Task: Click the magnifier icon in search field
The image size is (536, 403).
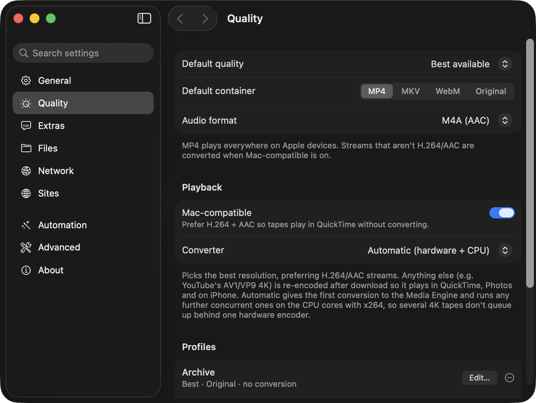Action: (x=24, y=53)
